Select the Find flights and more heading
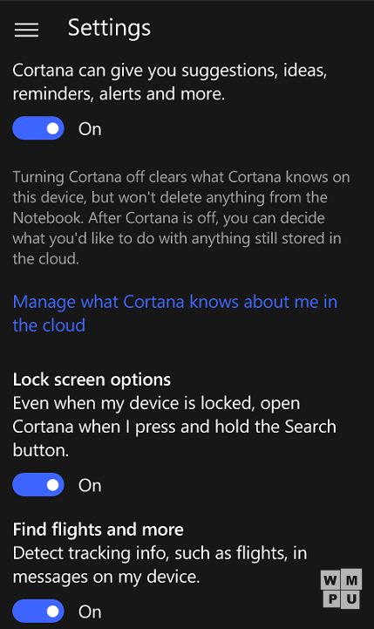The image size is (374, 629). click(x=99, y=530)
